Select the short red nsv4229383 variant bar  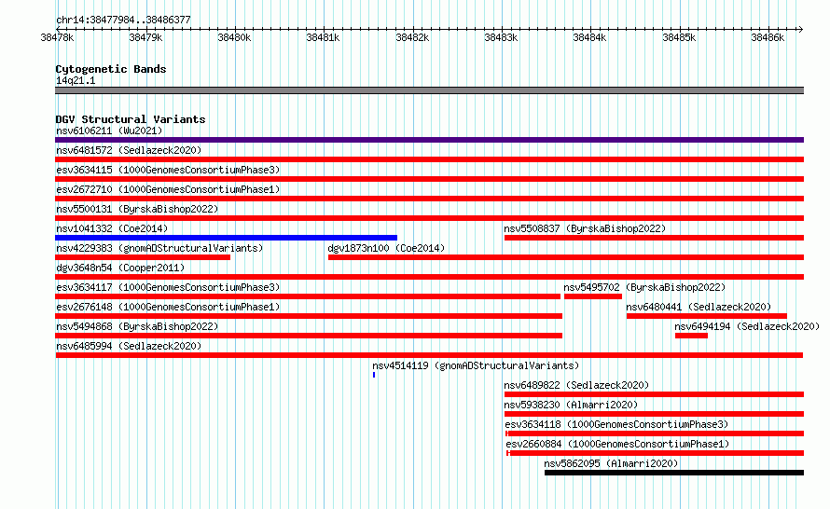point(143,257)
